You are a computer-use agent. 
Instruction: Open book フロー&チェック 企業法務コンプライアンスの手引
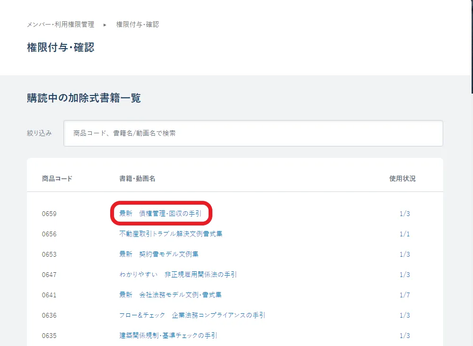pos(192,315)
